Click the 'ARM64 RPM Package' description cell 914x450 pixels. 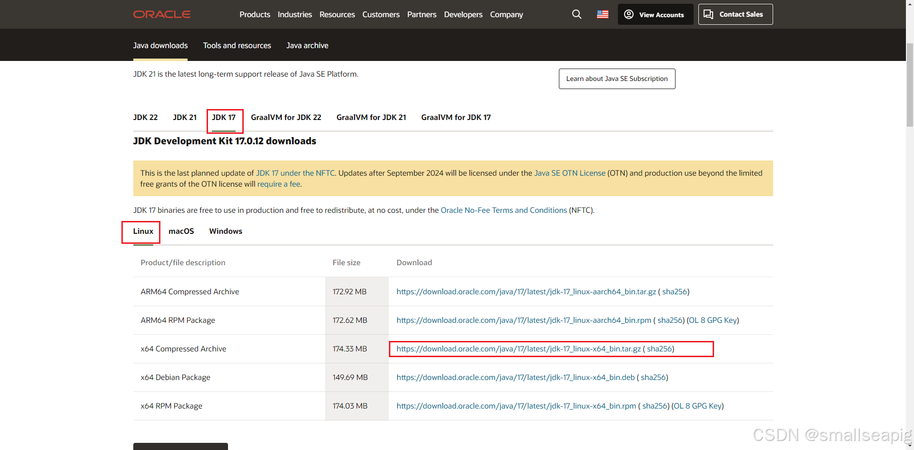click(x=229, y=320)
